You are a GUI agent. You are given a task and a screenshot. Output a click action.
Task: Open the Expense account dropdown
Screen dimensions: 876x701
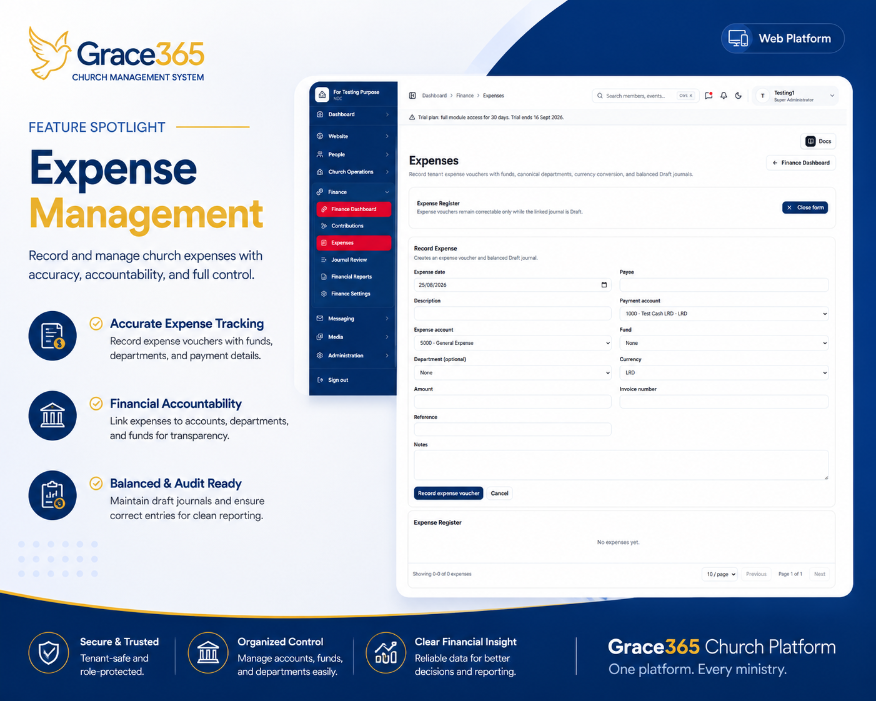[x=512, y=343]
